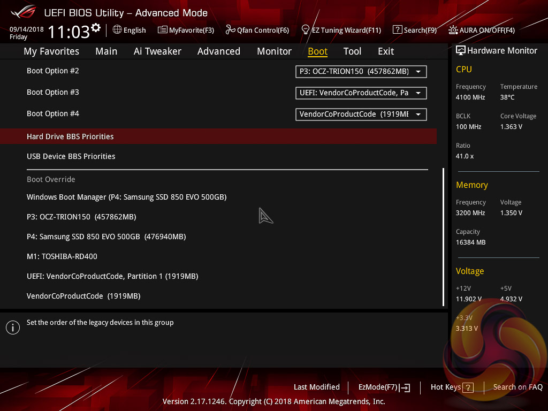Select English language option
The height and width of the screenshot is (411, 548).
pos(134,30)
